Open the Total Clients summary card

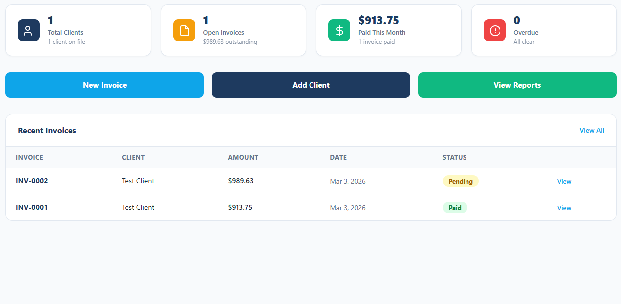tap(78, 30)
